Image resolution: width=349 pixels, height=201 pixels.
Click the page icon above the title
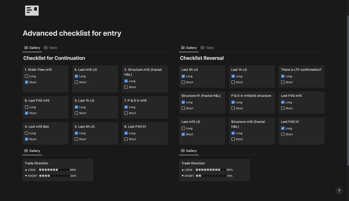[32, 10]
